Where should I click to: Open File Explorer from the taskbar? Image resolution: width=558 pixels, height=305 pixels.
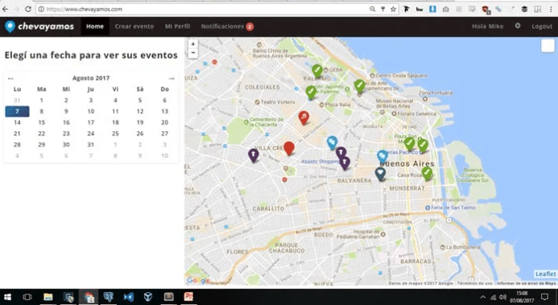tap(48, 297)
